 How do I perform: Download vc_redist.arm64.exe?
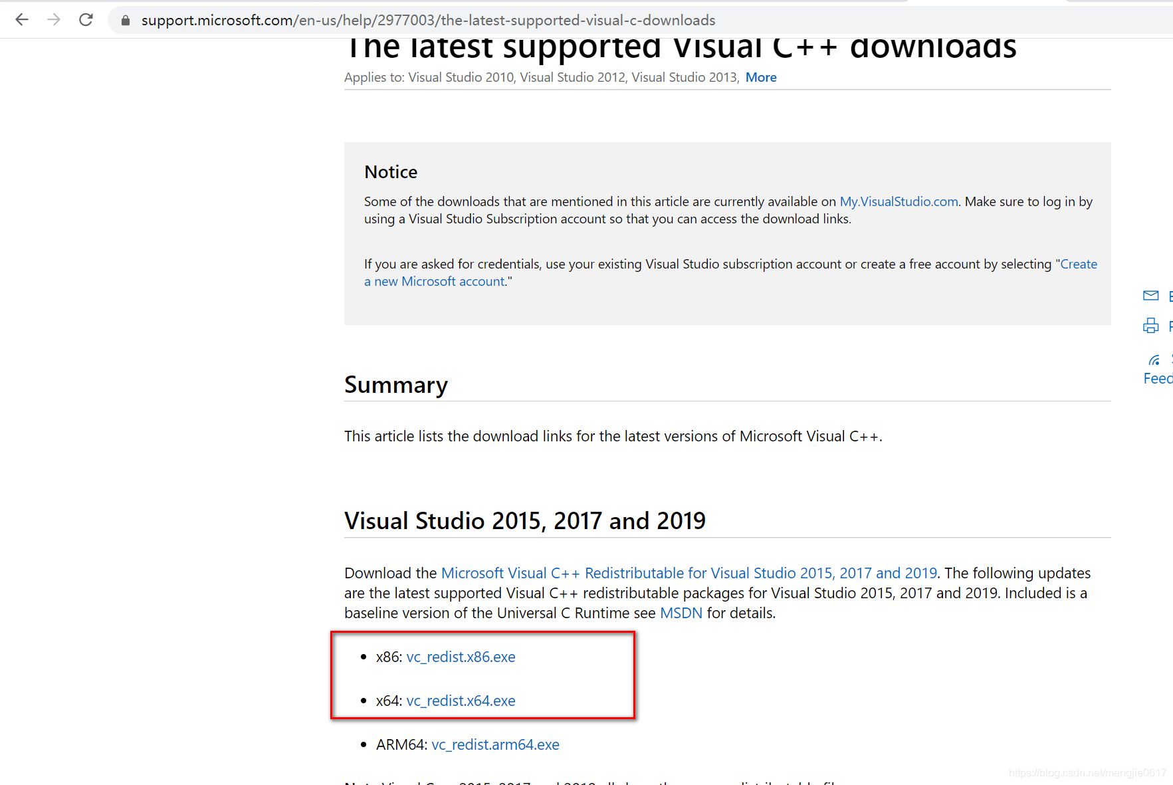click(495, 744)
